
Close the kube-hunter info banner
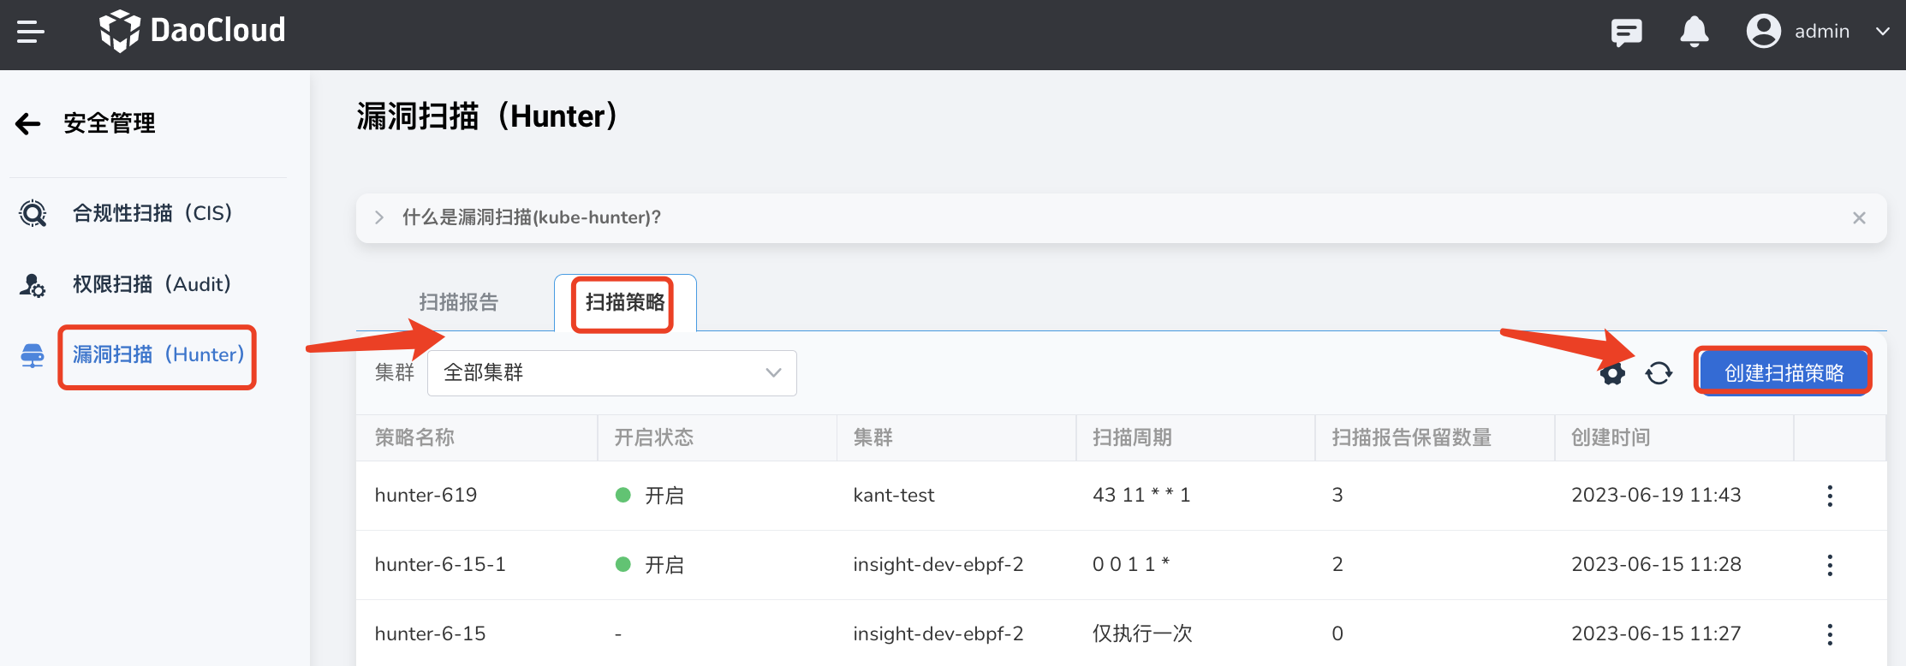[1859, 217]
